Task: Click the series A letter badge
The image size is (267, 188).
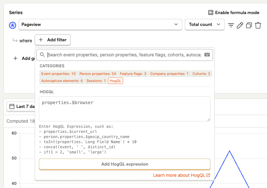Action: 13,25
